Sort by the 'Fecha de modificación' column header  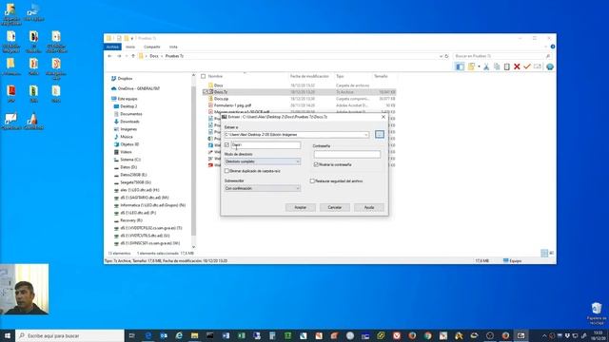coord(309,76)
